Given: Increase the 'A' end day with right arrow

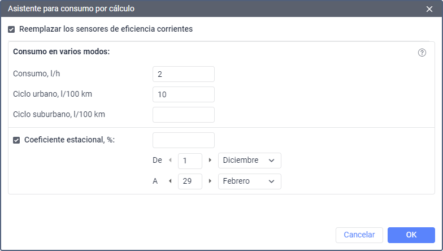Looking at the screenshot, I should (x=210, y=181).
